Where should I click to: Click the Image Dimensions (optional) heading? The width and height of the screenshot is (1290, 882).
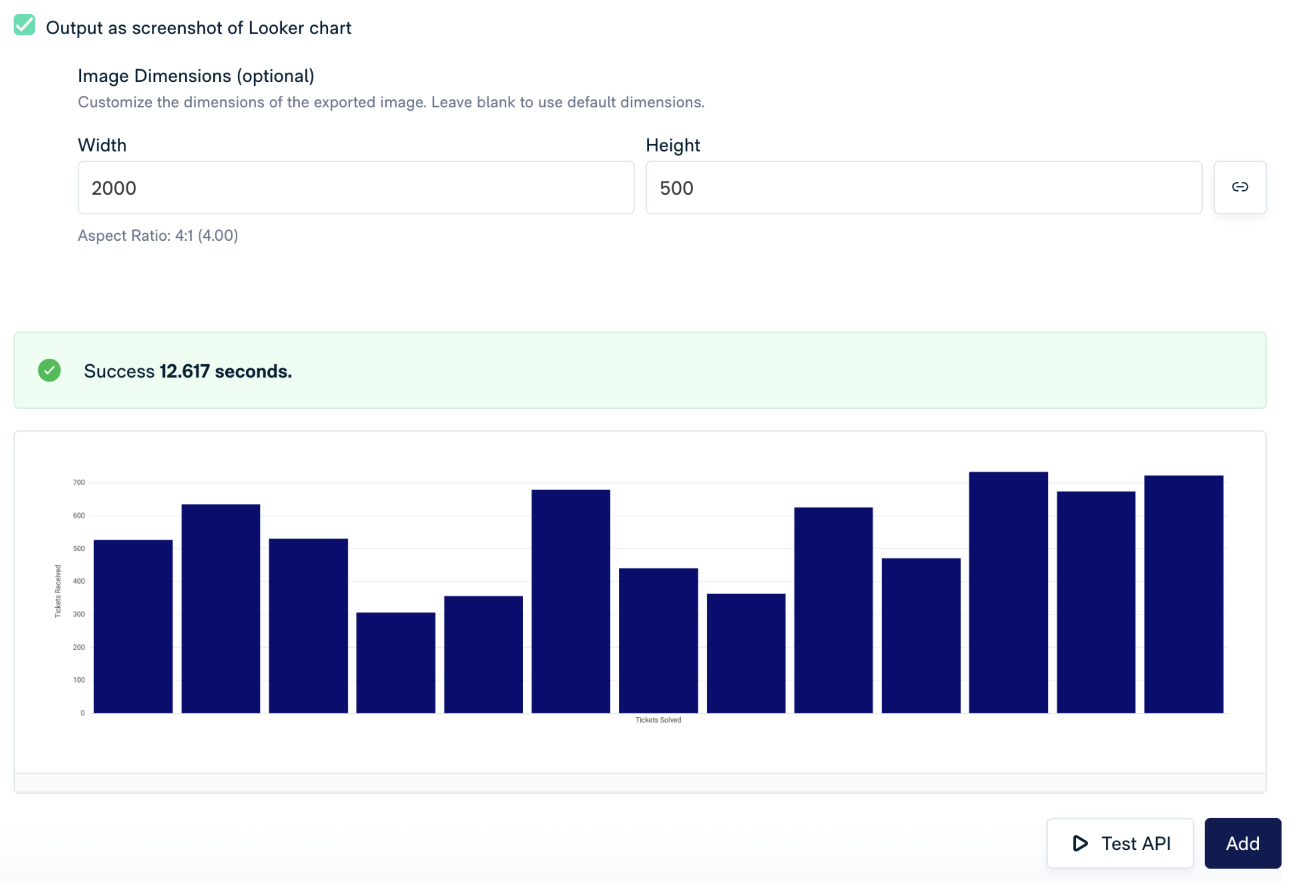click(x=196, y=76)
